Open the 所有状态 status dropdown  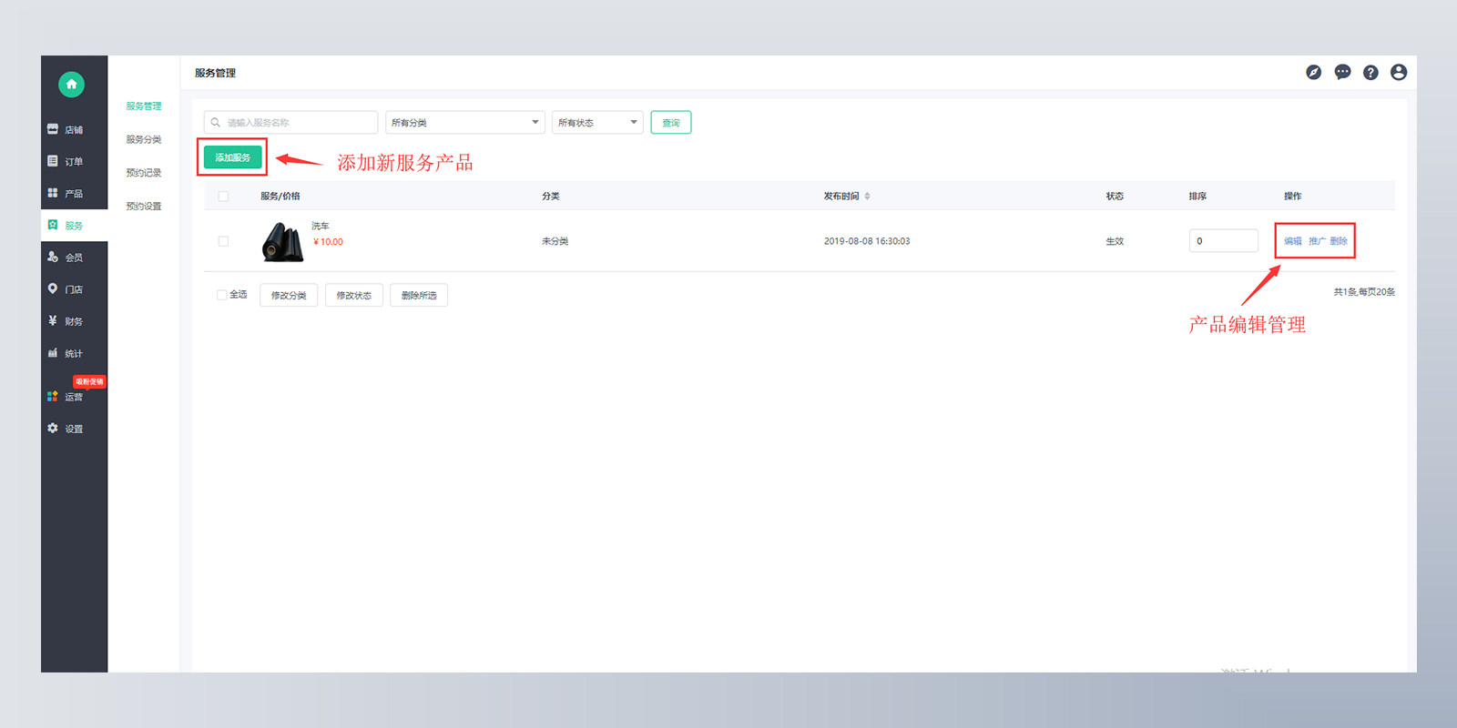coord(596,123)
